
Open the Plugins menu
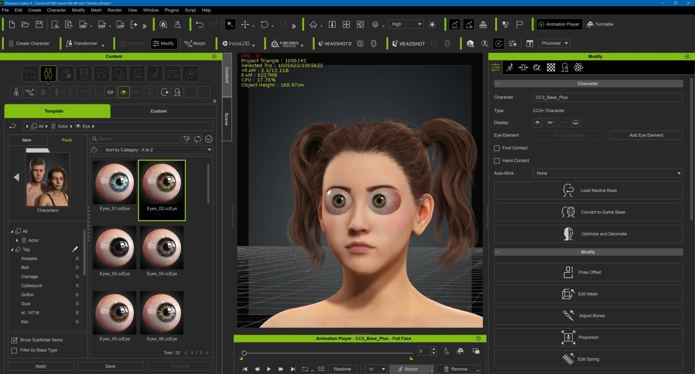tap(171, 10)
